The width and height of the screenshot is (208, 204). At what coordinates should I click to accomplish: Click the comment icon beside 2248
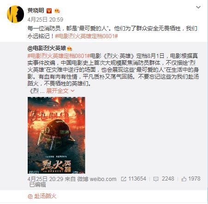pyautogui.click(x=156, y=179)
